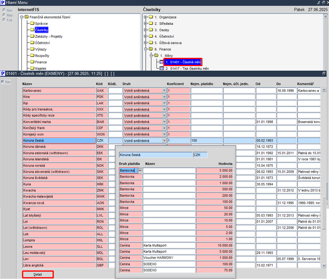Select Zakázky - Projekty tree item
This screenshot has height=279, width=329.
pos(49,36)
